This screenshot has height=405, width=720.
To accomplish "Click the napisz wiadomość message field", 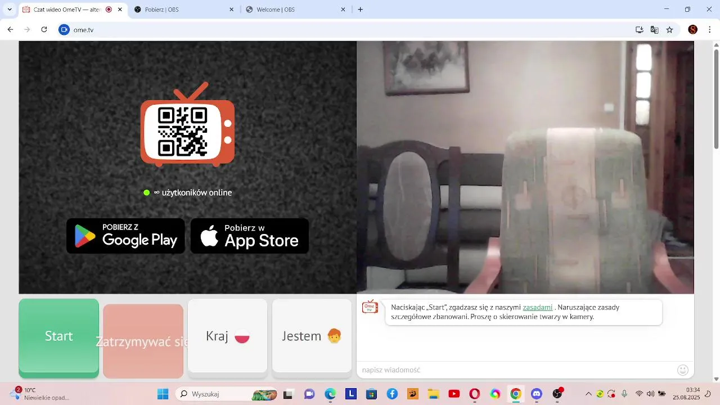I will click(516, 370).
